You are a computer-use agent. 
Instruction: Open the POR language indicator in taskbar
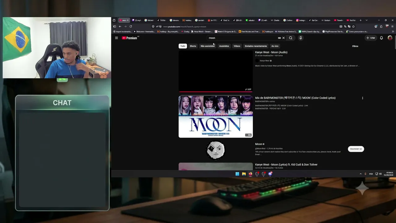(x=371, y=174)
